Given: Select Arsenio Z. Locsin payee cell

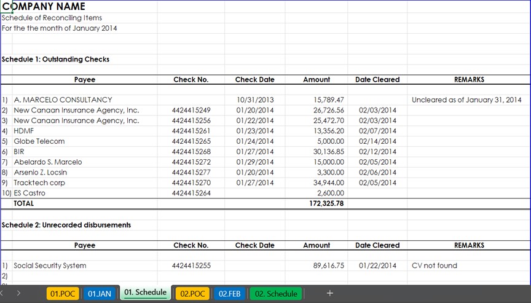Looking at the screenshot, I should point(41,172).
